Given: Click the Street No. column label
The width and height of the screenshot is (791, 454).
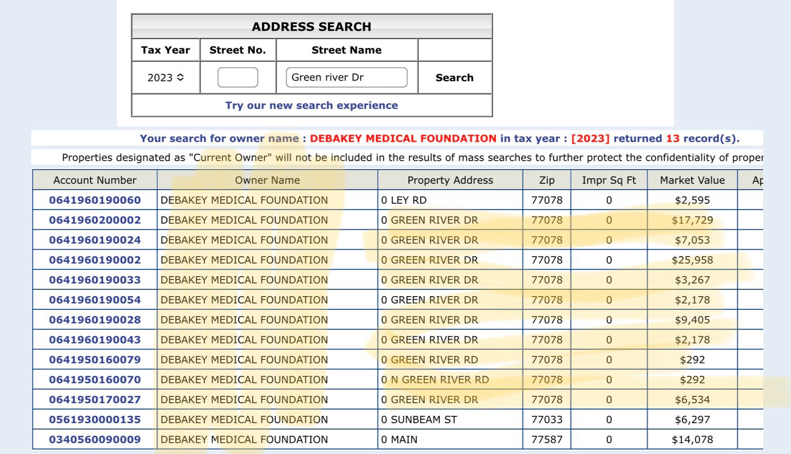Looking at the screenshot, I should click(238, 50).
